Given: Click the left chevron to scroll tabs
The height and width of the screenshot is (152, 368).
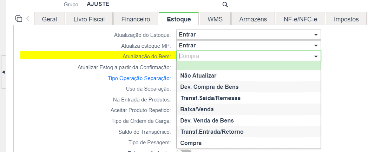Looking at the screenshot, I should [28, 19].
